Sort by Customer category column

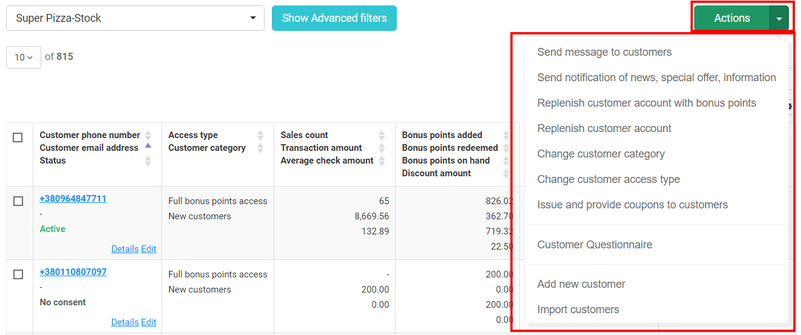(x=260, y=148)
